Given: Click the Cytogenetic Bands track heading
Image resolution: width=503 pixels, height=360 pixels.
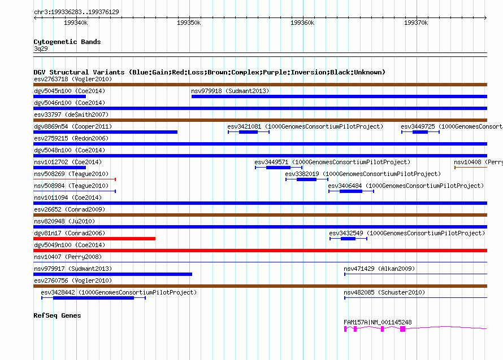Looking at the screenshot, I should [x=67, y=42].
